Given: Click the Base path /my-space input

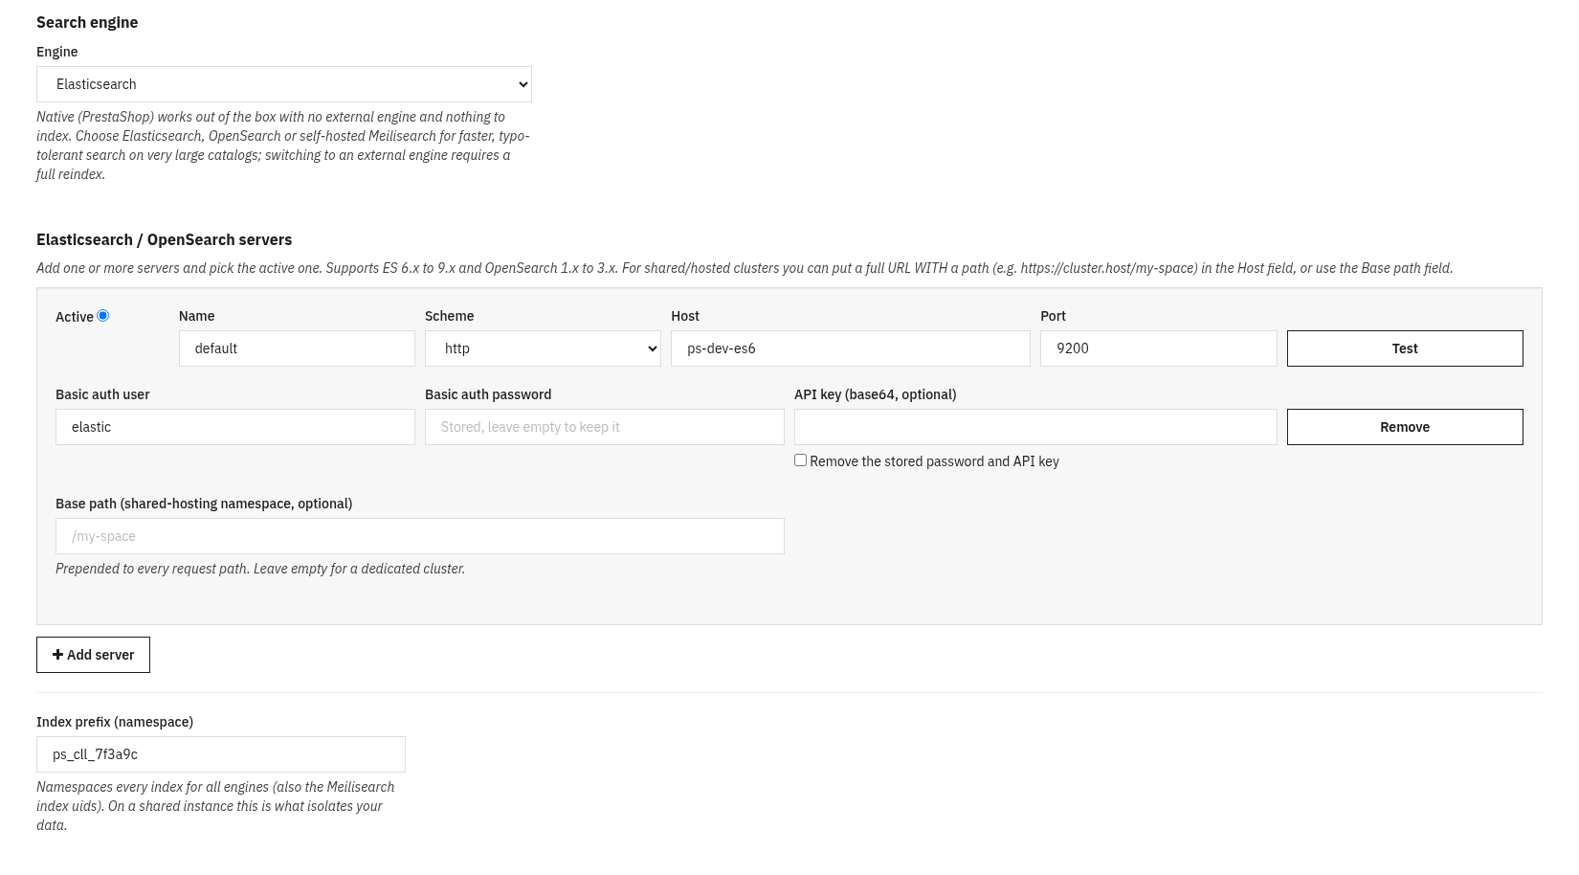Looking at the screenshot, I should (x=420, y=536).
